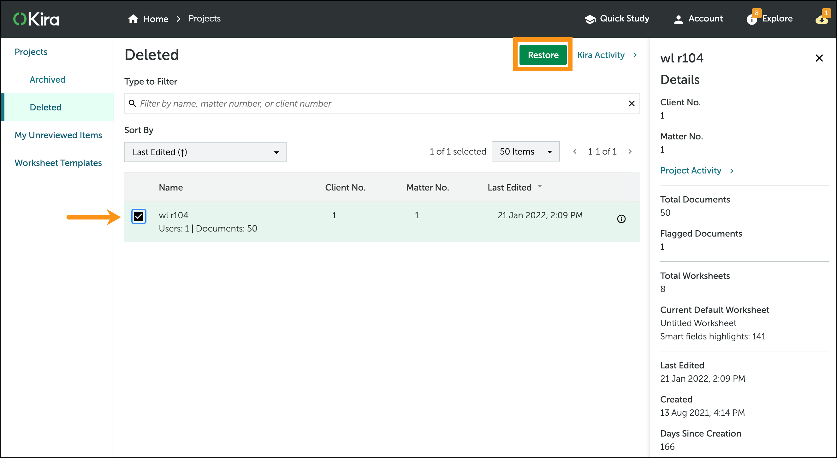Click the Explore label
Screen dimensions: 837x458
(x=777, y=19)
